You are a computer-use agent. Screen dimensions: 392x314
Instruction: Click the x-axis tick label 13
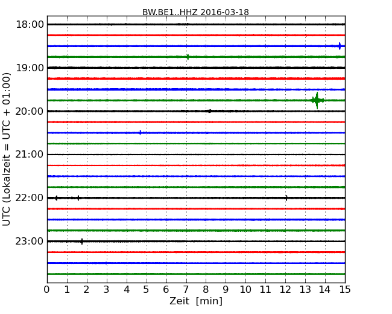[305, 290]
